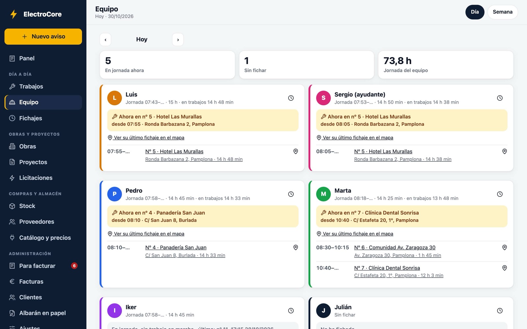Image resolution: width=527 pixels, height=329 pixels.
Task: Click the clock icon on Iker's card
Action: (x=291, y=311)
